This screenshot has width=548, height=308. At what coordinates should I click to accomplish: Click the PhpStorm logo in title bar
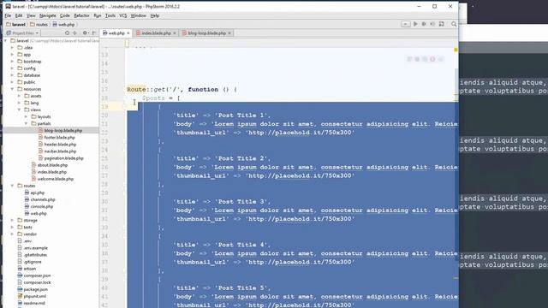coord(8,6)
